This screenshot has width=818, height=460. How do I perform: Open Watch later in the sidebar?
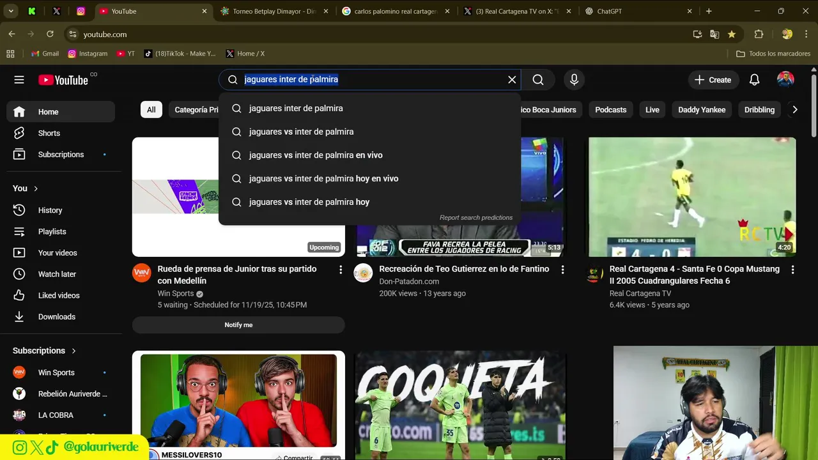click(61, 274)
